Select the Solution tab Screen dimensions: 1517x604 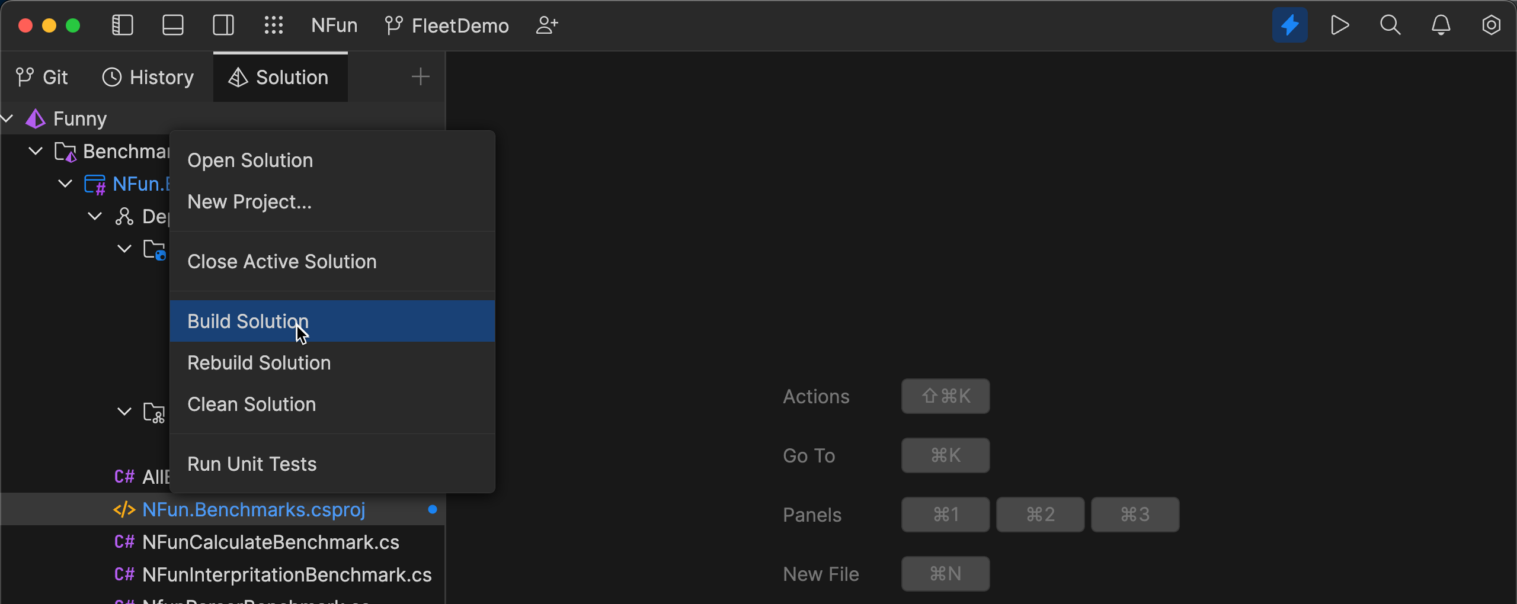coord(280,77)
